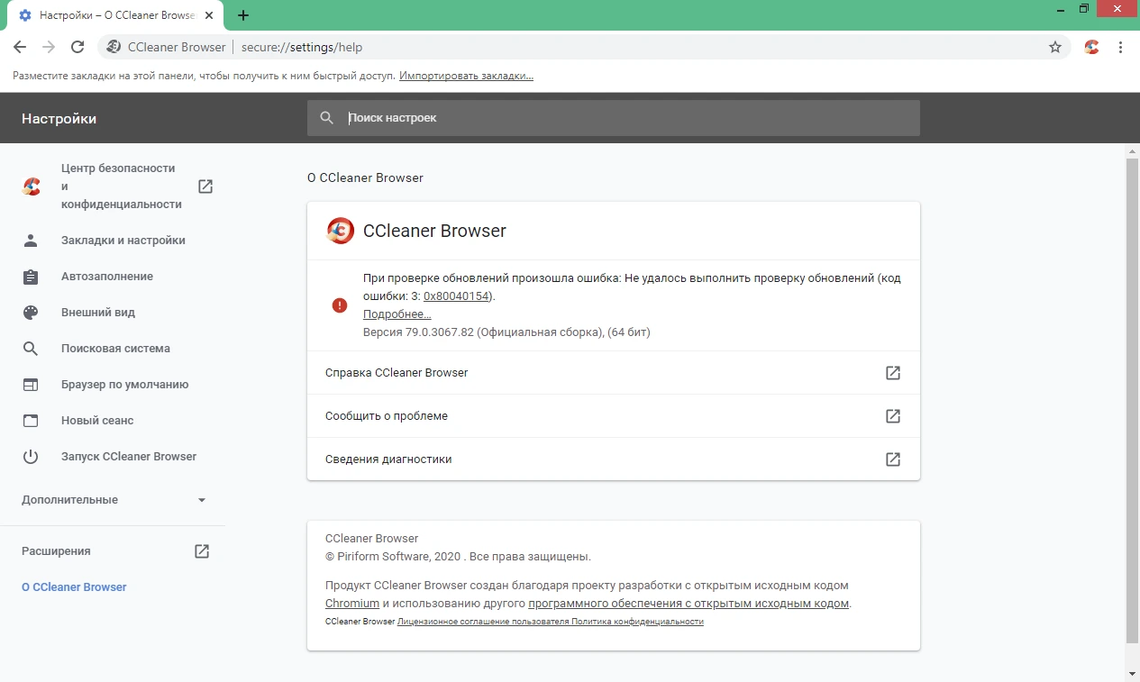Click the Подробнее... link

point(397,314)
